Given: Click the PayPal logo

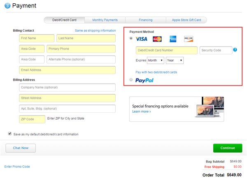Looking at the screenshot, I should click(x=144, y=80).
